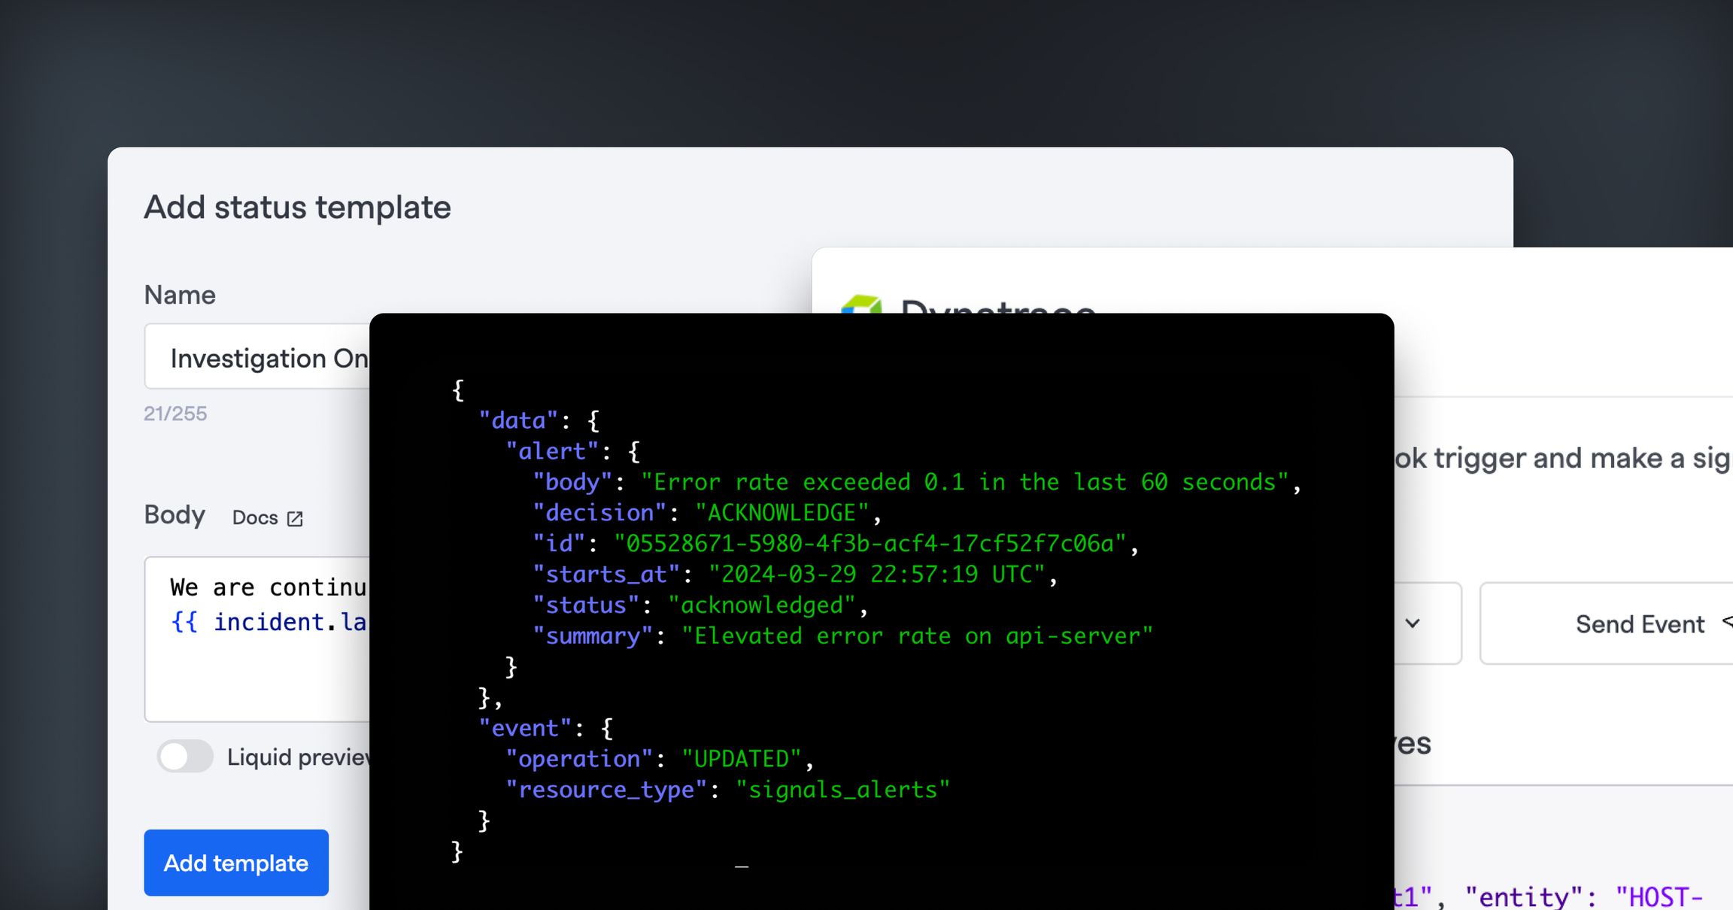Screen dimensions: 1733x910
Task: Click the external link icon beside Docs
Action: coord(295,518)
